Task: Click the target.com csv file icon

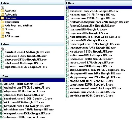Action: [67, 85]
